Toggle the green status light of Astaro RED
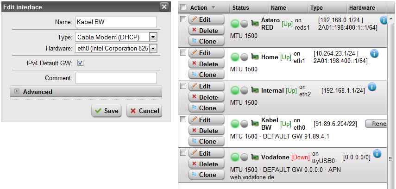The height and width of the screenshot is (189, 396). (x=235, y=24)
